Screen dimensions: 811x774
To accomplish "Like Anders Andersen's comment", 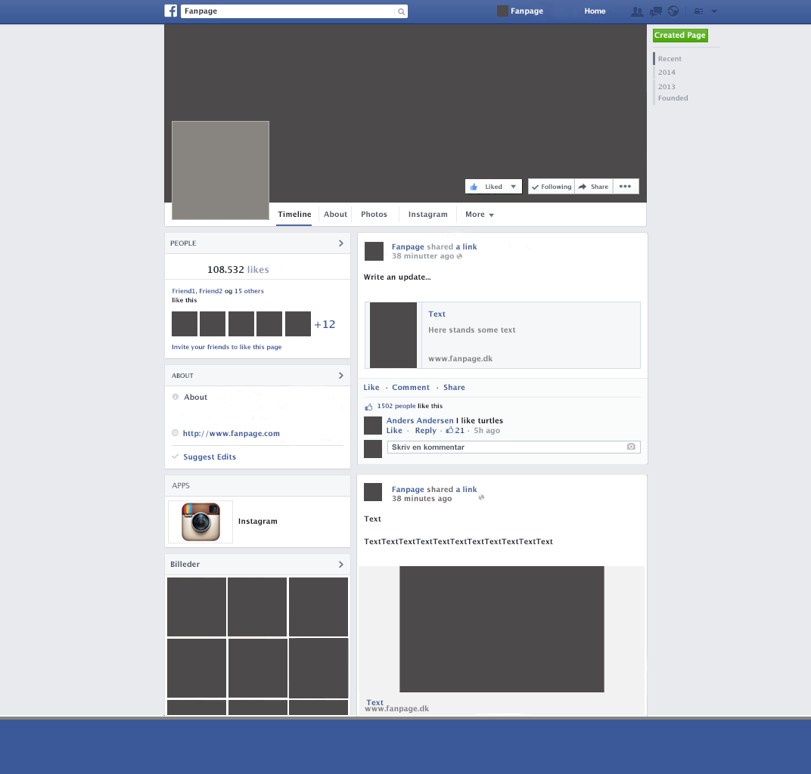I will [x=393, y=430].
